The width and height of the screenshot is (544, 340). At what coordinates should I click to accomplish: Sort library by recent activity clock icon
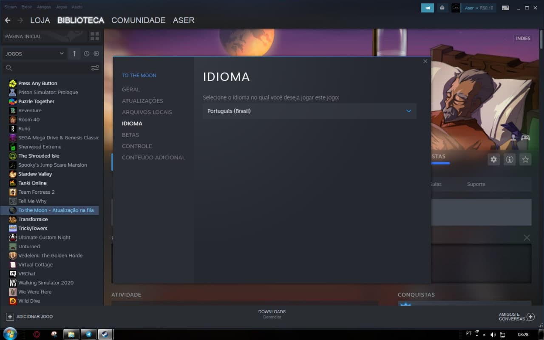click(87, 54)
